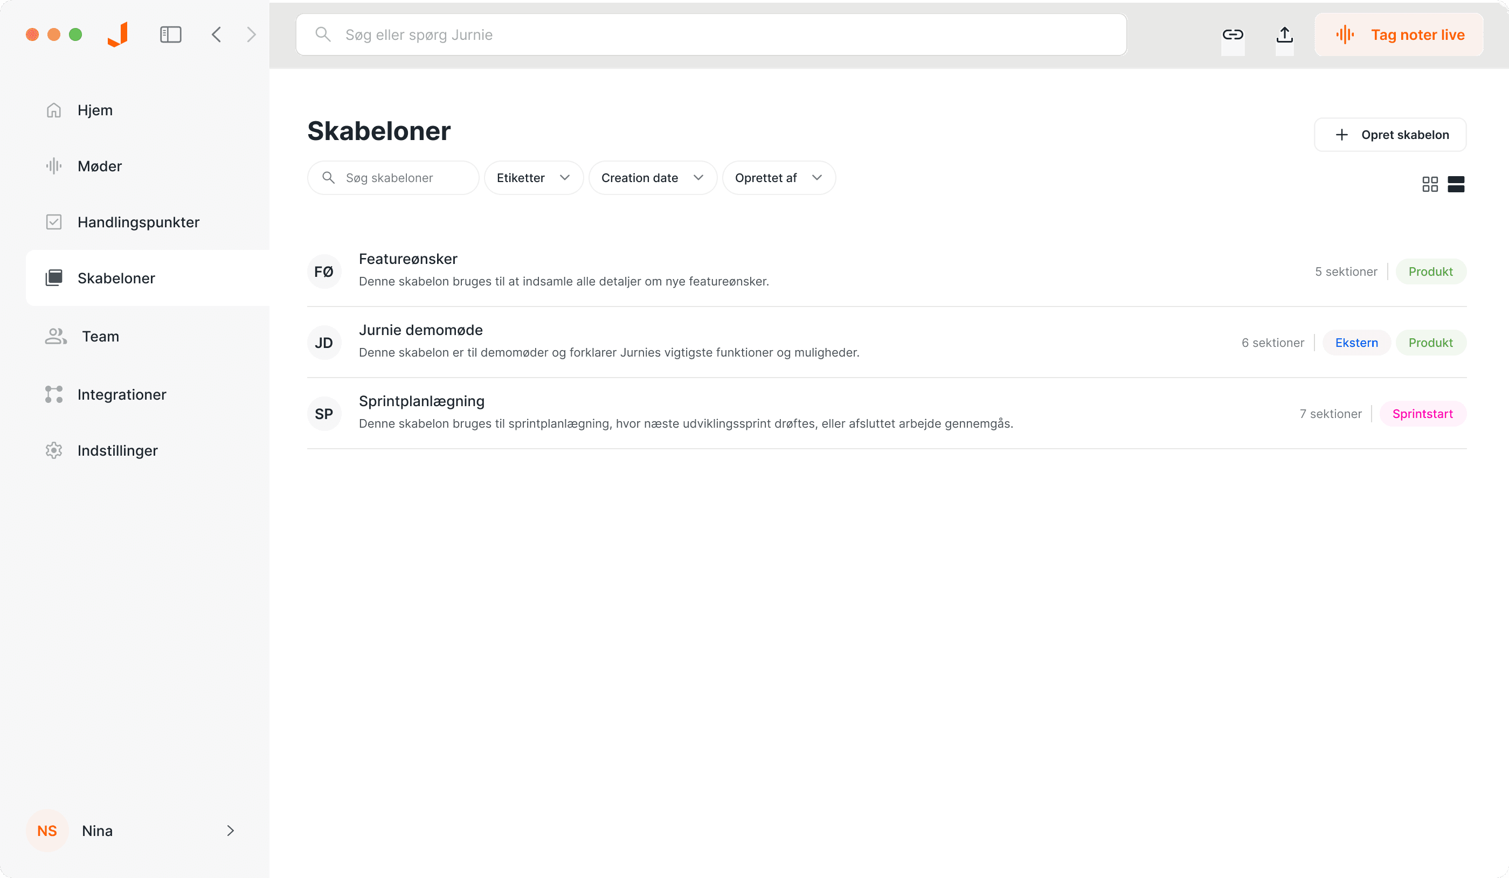Viewport: 1509px width, 878px height.
Task: Collapse the sidebar panel
Action: click(171, 34)
